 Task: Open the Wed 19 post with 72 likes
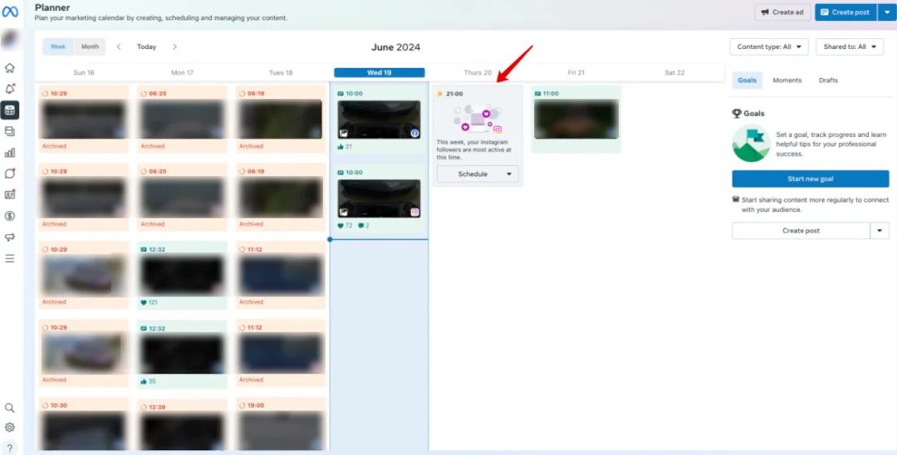[x=380, y=198]
